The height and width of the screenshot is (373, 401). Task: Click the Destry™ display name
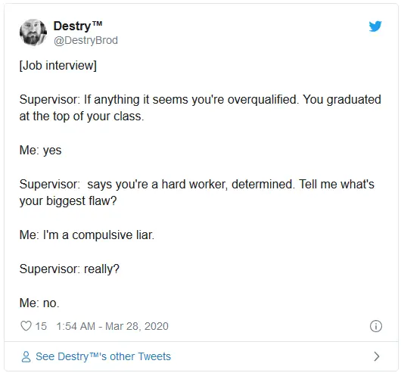78,26
